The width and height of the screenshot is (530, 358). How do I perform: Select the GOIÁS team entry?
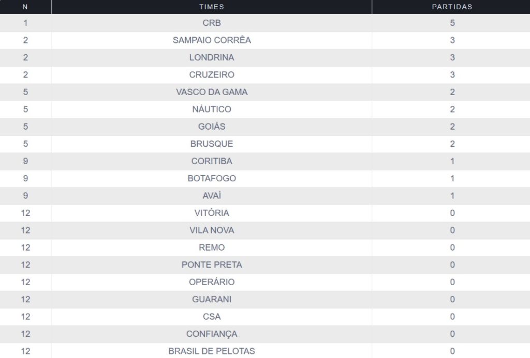coord(212,127)
